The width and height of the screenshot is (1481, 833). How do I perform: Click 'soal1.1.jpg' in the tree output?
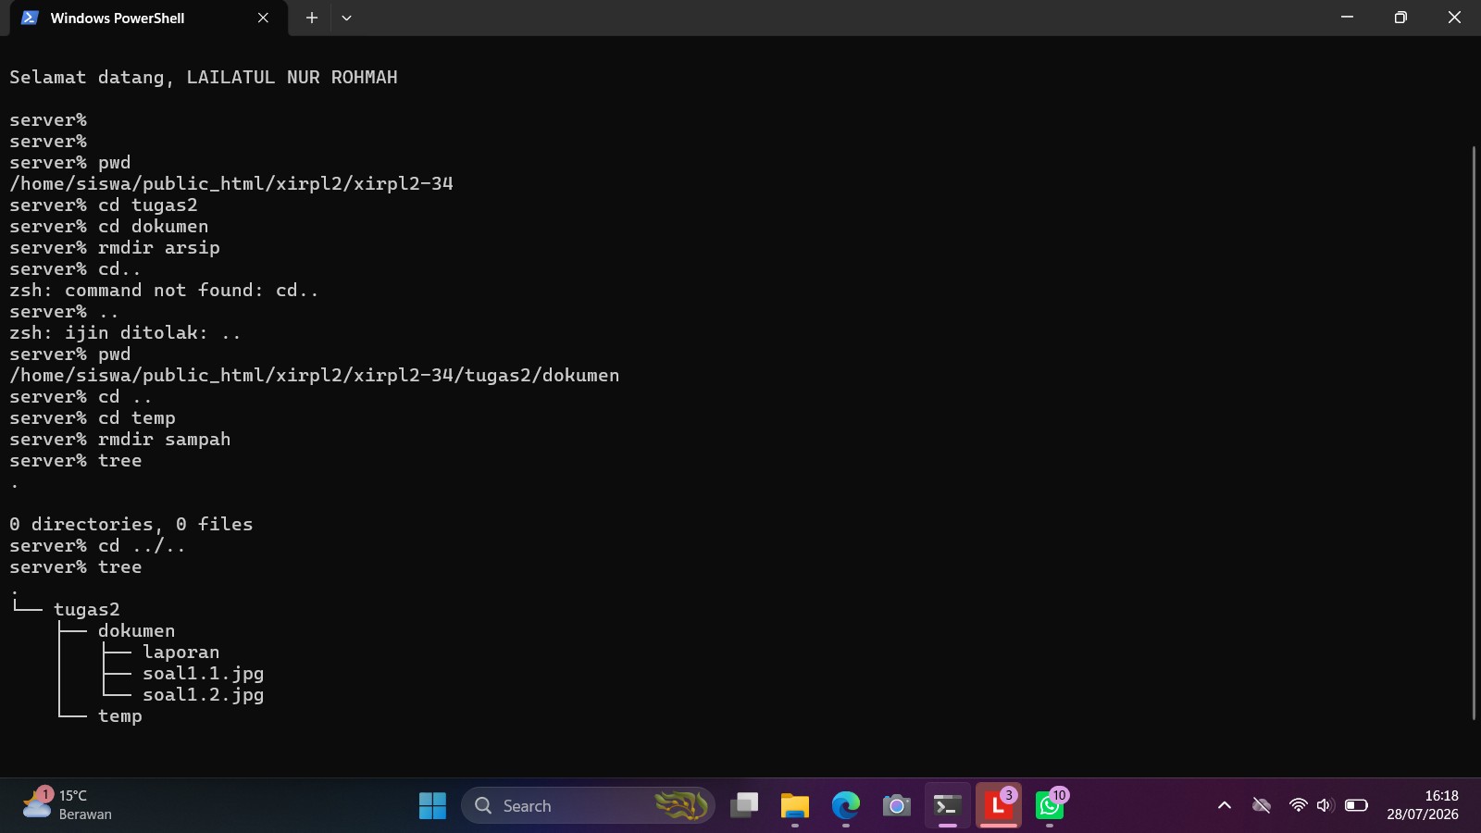[204, 674]
